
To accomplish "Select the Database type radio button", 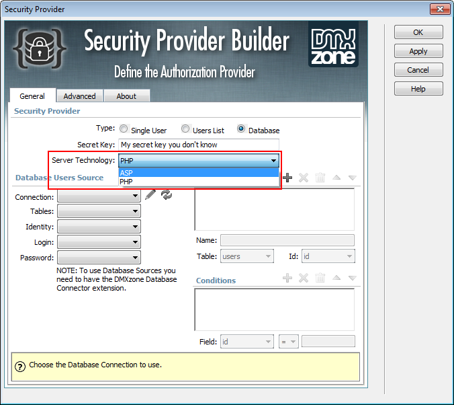I will click(241, 128).
